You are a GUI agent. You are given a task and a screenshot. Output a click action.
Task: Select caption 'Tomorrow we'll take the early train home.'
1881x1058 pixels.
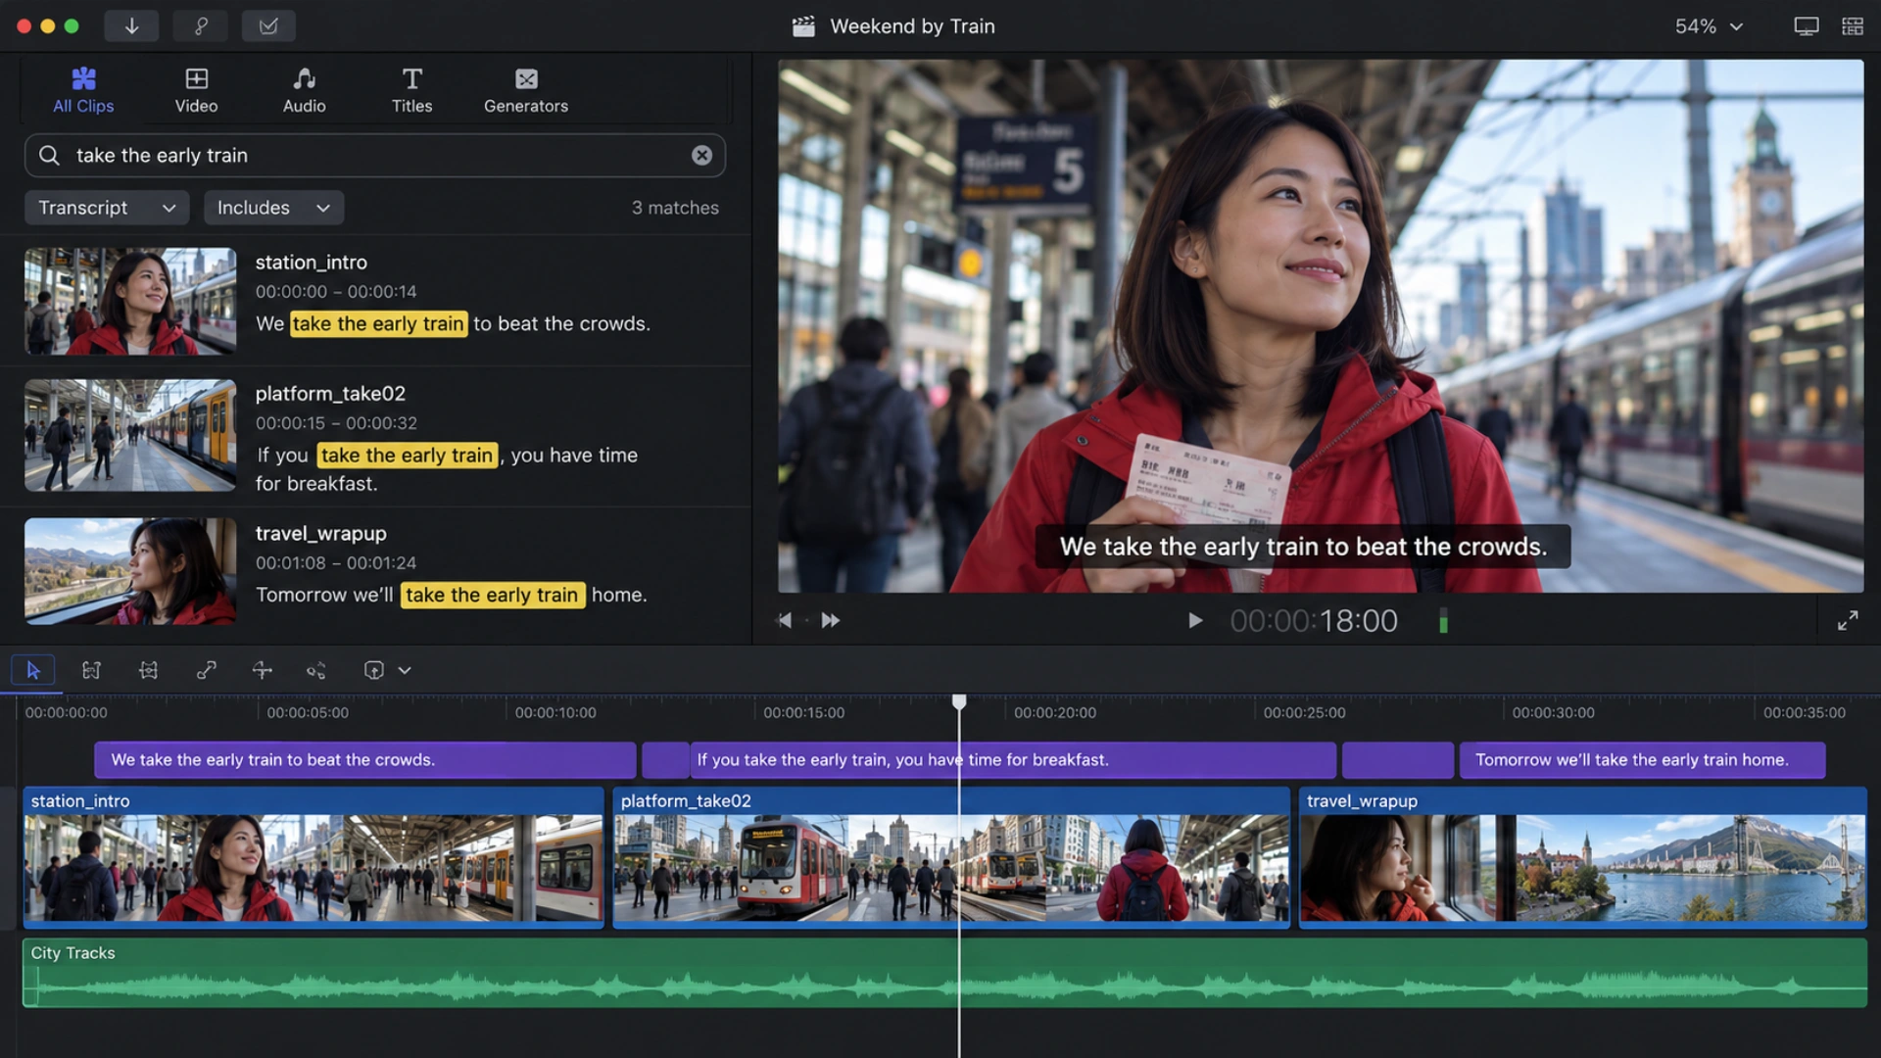(1642, 760)
